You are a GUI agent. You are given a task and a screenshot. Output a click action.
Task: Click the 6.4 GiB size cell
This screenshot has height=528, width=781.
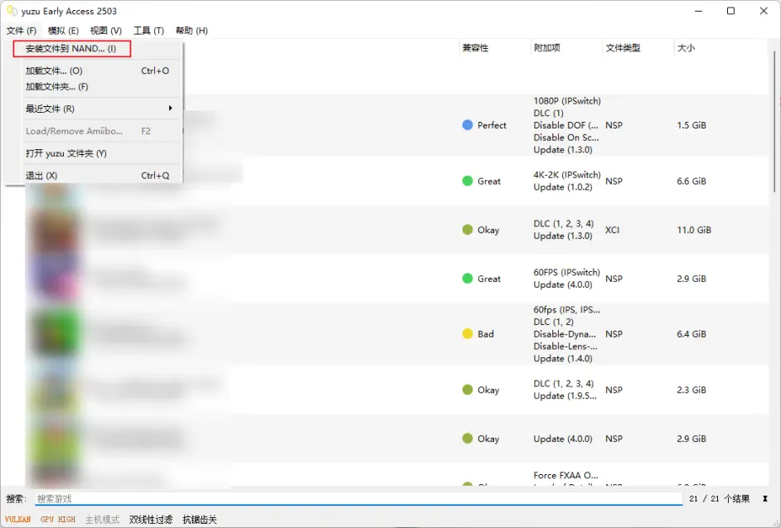click(691, 334)
